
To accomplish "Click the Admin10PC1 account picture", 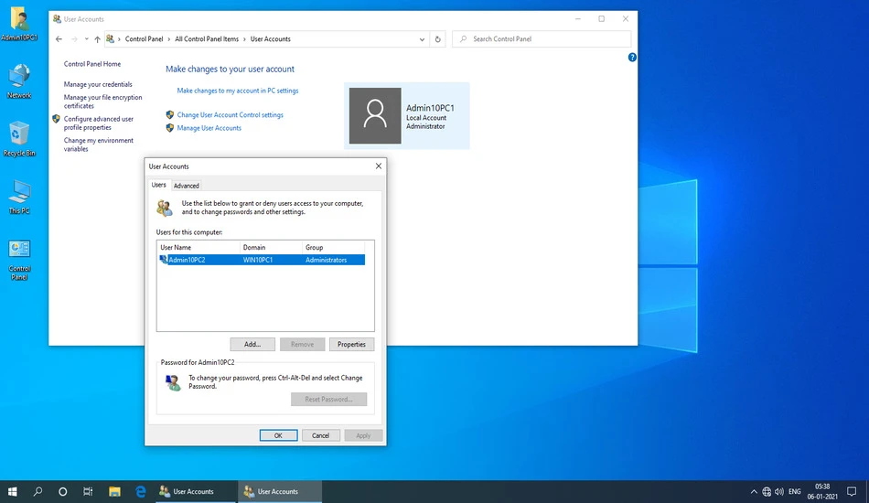I will [375, 116].
